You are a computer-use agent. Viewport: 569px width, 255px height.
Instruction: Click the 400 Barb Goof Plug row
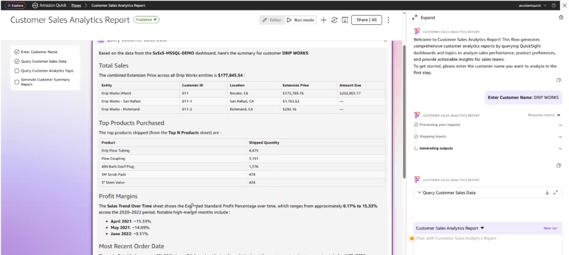point(242,166)
